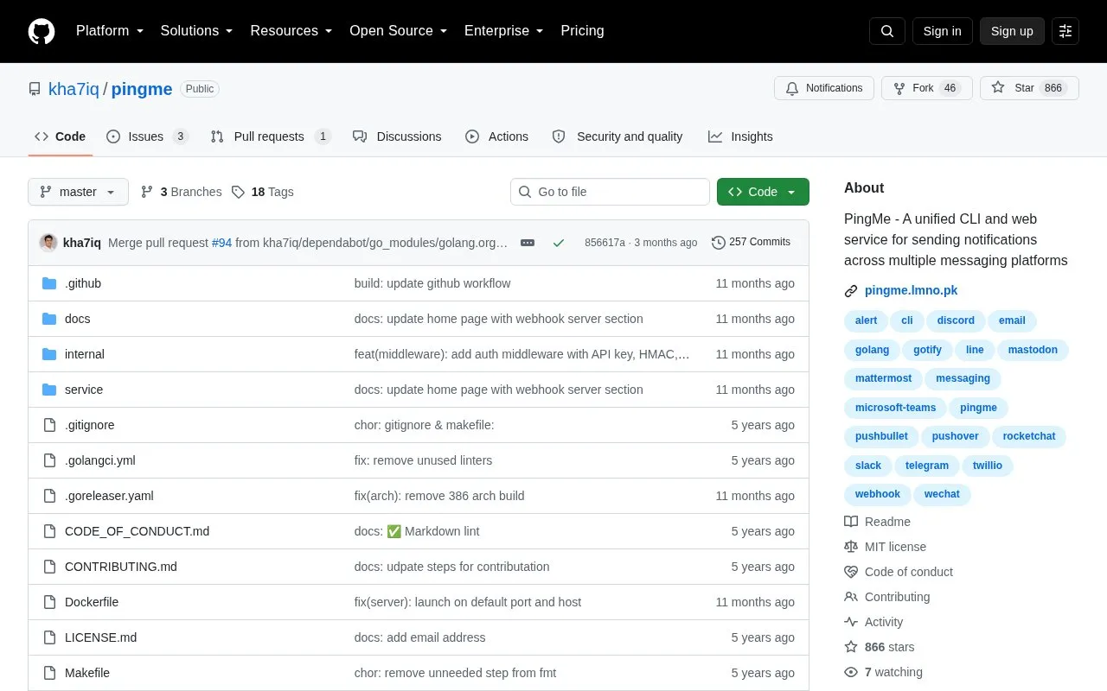Screen dimensions: 1107x691
Task: Open pull request #94 link
Action: [x=221, y=243]
